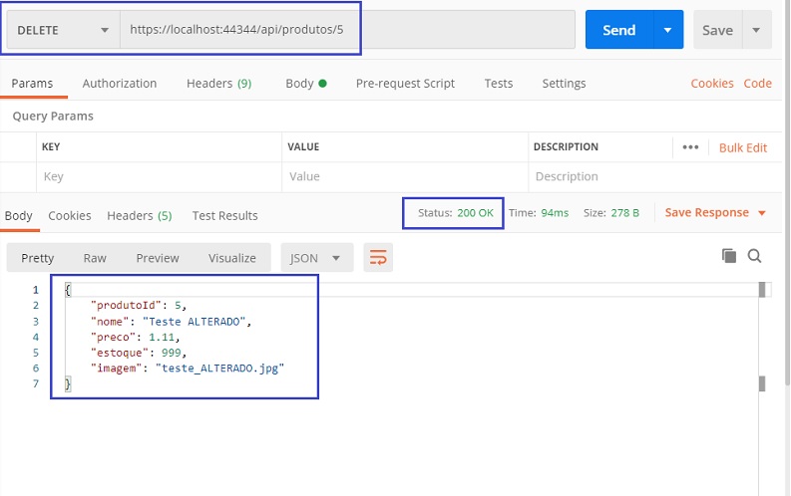The width and height of the screenshot is (791, 496).
Task: Click the request URL field
Action: pyautogui.click(x=347, y=30)
